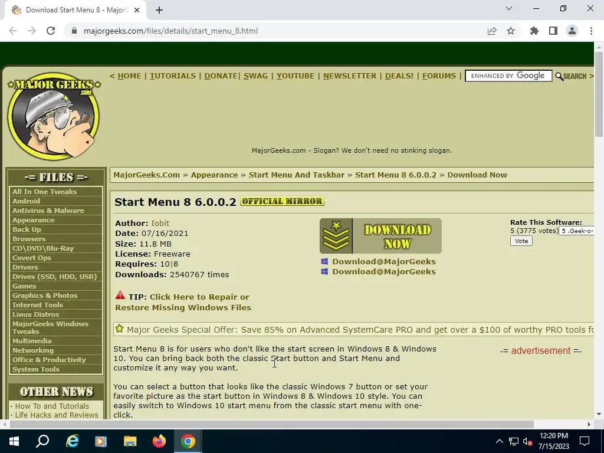The height and width of the screenshot is (453, 604).
Task: Open the network tray icon
Action: [514, 441]
